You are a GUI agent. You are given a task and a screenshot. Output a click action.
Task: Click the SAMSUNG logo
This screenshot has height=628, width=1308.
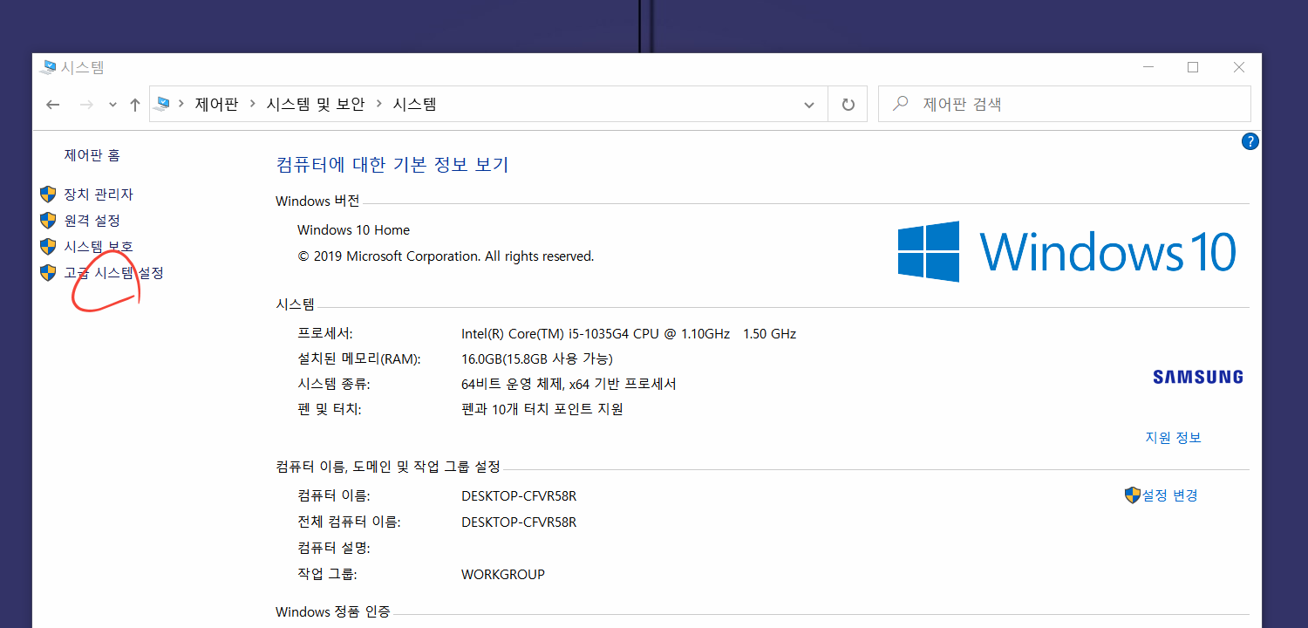(1198, 377)
